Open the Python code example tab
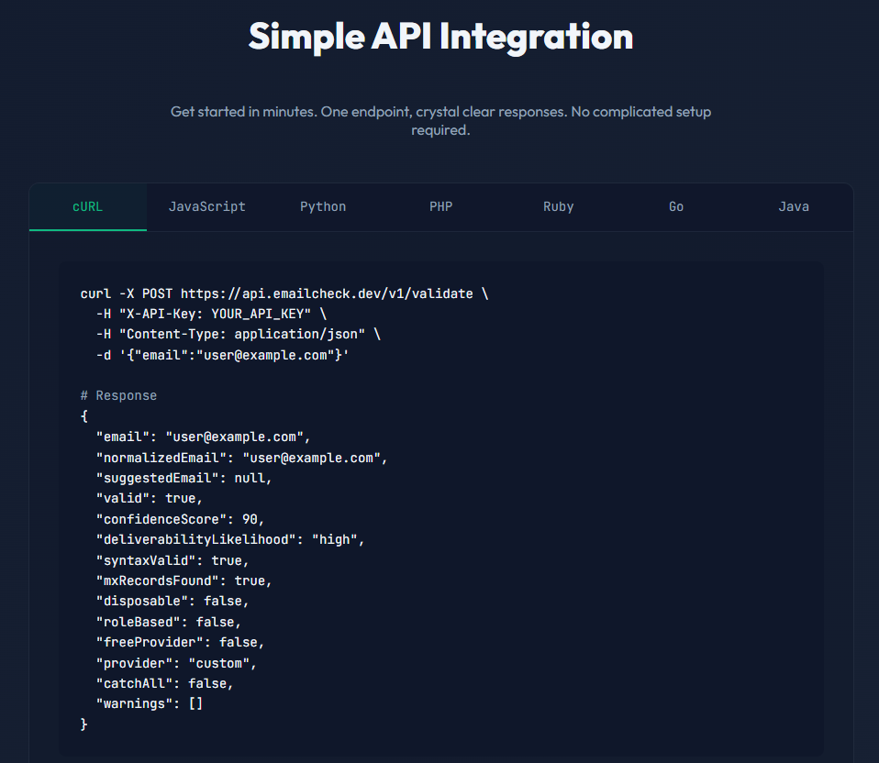The height and width of the screenshot is (763, 879). (x=323, y=206)
